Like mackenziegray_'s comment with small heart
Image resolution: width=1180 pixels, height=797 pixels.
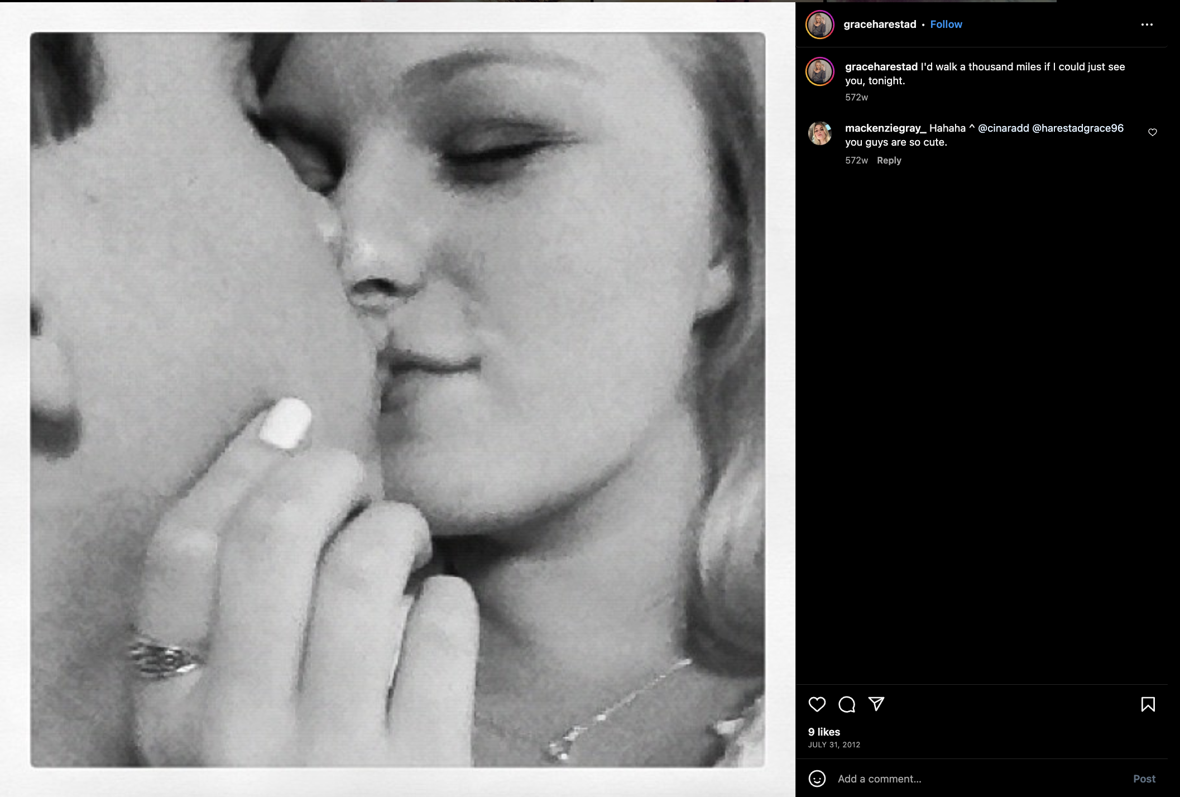1152,132
